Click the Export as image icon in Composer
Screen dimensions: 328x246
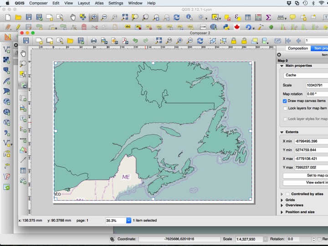click(x=104, y=41)
